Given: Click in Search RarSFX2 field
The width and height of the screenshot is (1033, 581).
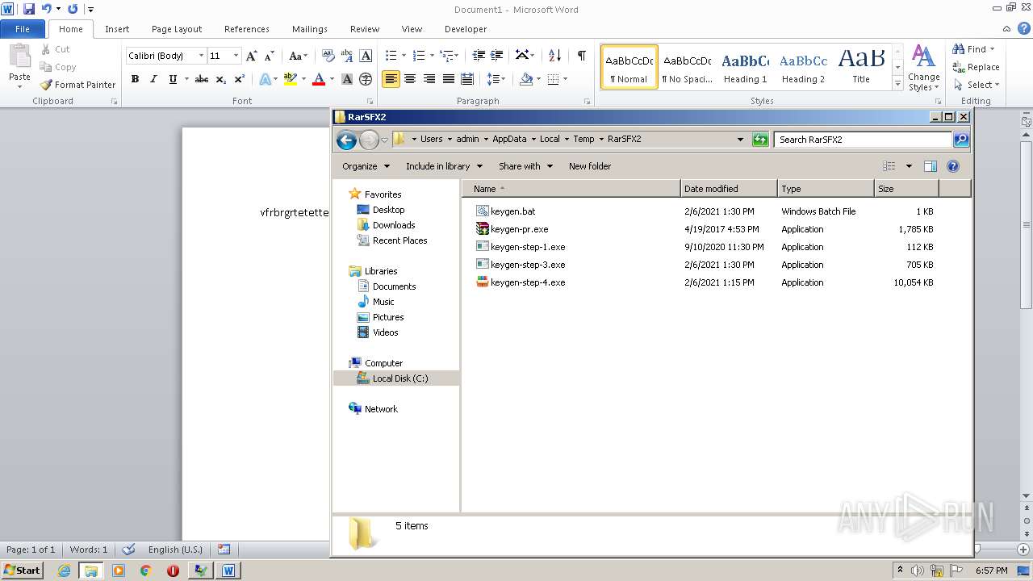Looking at the screenshot, I should [x=863, y=140].
